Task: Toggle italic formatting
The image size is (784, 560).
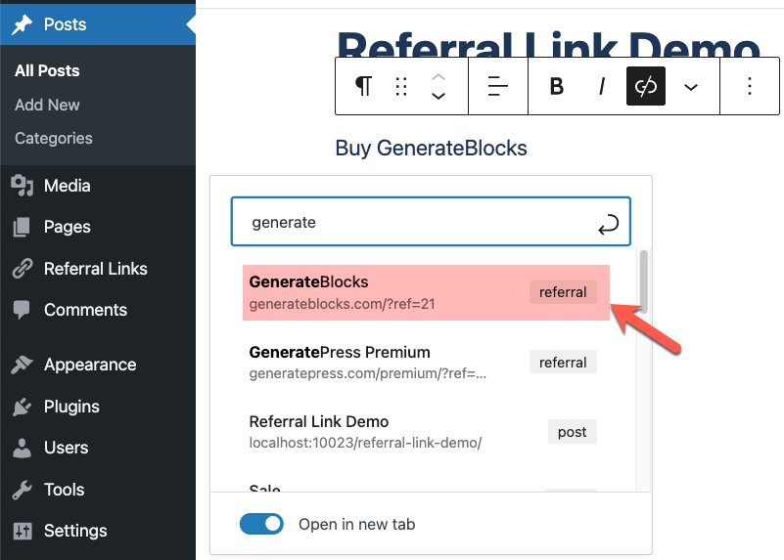Action: click(602, 87)
